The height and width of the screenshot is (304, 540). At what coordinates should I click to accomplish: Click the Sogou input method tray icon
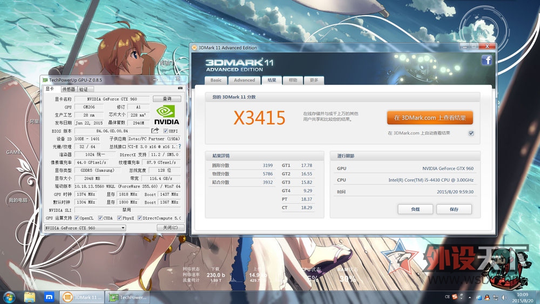[455, 296]
